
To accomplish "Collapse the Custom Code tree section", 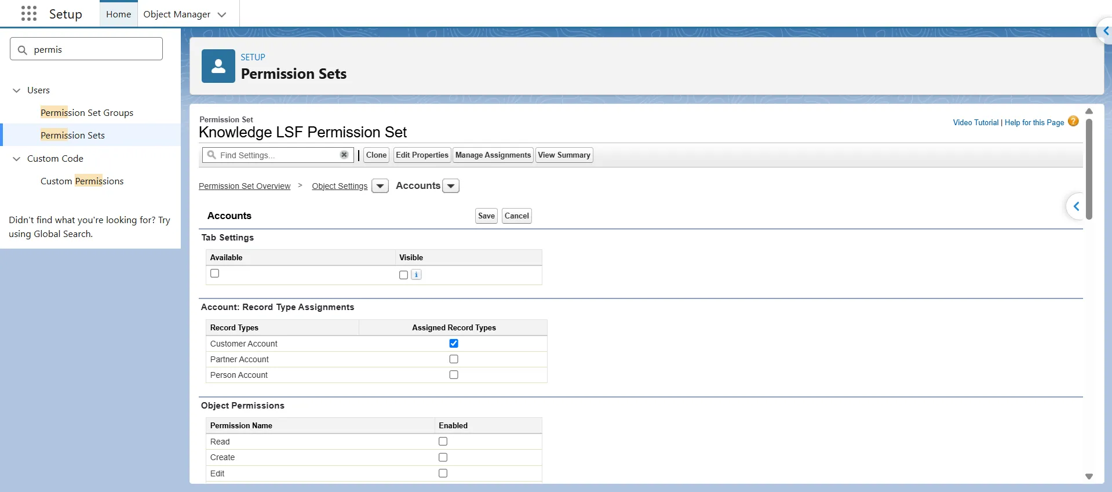I will 16,159.
